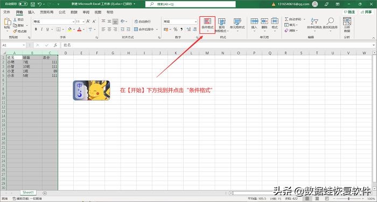Select the Sheet1 tab
Image resolution: width=377 pixels, height=202 pixels.
click(28, 192)
